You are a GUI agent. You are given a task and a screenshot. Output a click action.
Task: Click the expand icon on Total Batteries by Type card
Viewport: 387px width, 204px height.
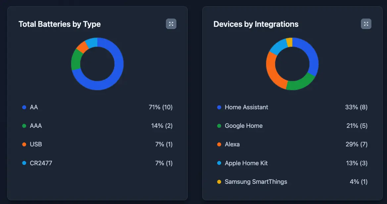coord(171,24)
